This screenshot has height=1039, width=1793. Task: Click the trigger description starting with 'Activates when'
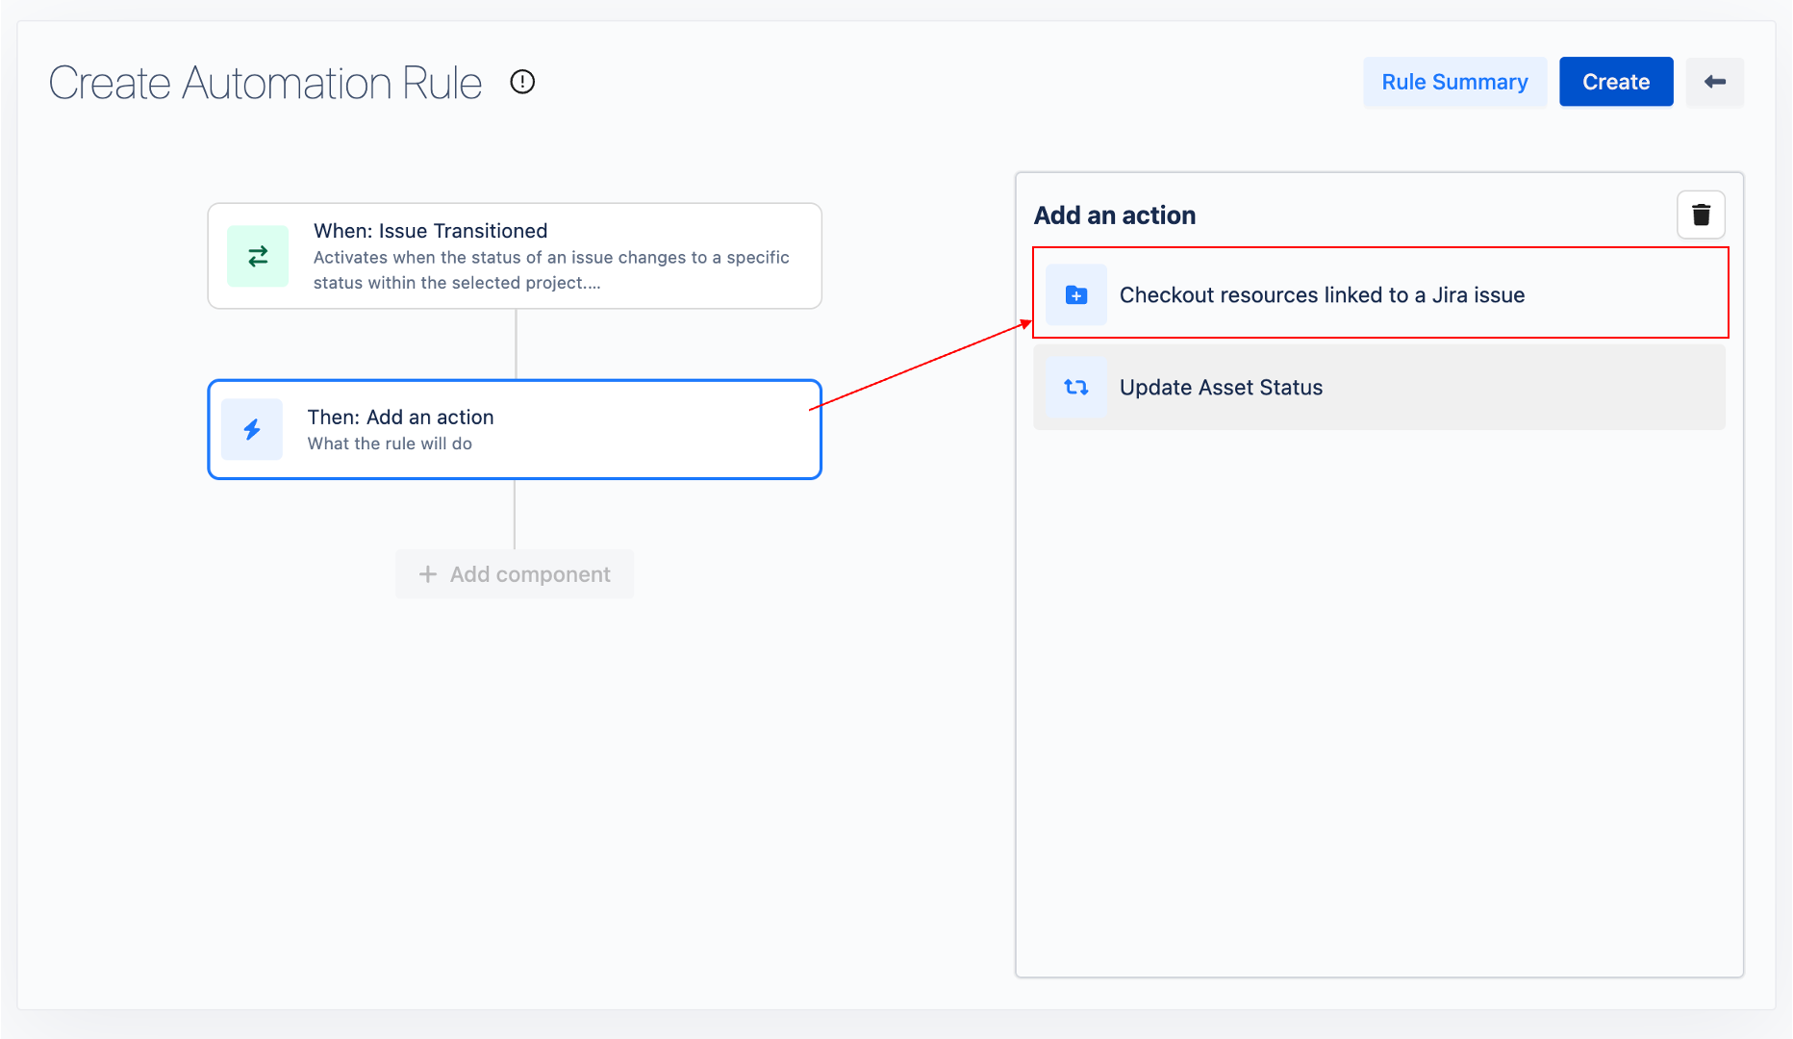click(550, 270)
